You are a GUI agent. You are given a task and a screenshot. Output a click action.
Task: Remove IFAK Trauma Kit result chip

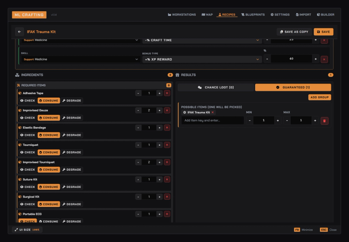tap(213, 112)
